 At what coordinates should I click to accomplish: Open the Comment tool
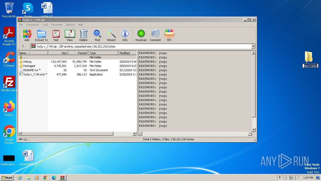coord(155,35)
